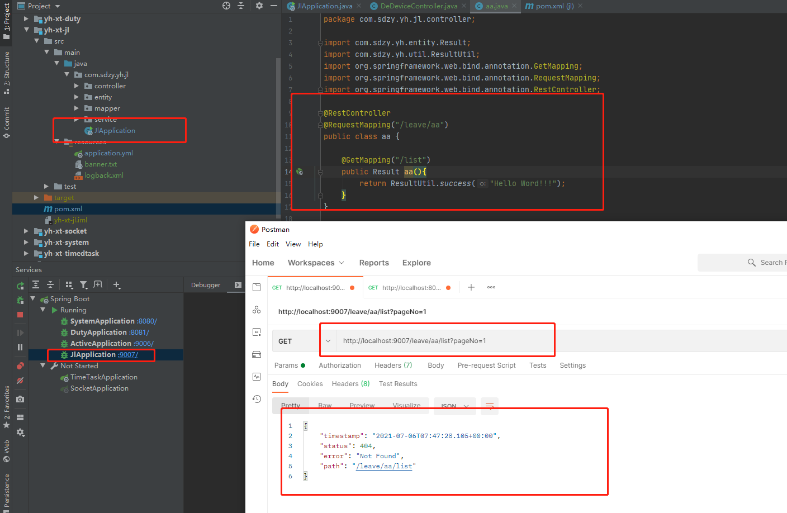Open the Reports page in Postman

point(374,263)
